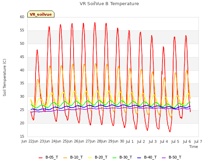This screenshot has width=219, height=164.
Task: Click the 45 y-axis tick label
Action: (x=22, y=57)
